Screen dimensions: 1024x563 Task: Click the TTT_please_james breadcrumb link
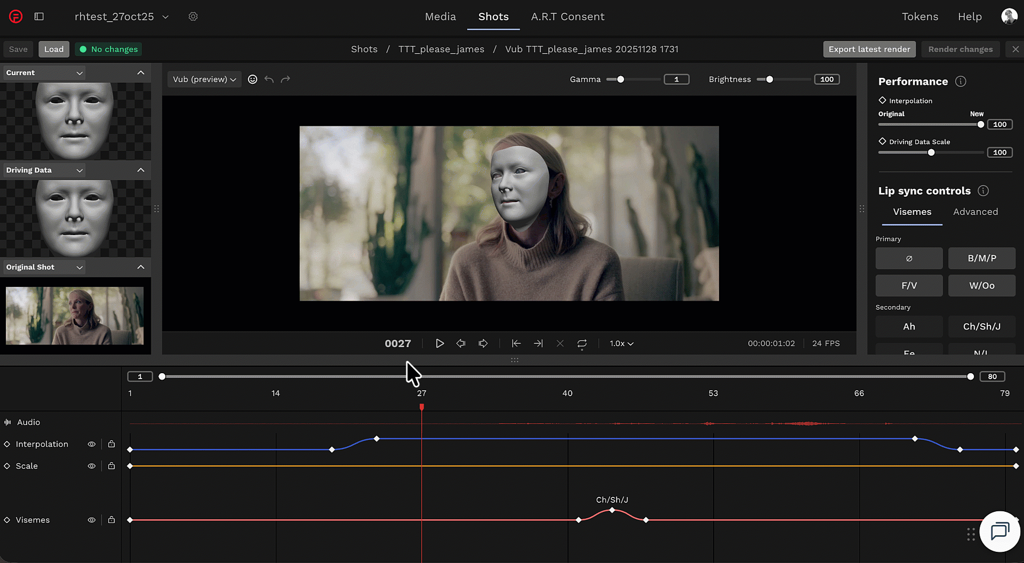click(x=441, y=49)
